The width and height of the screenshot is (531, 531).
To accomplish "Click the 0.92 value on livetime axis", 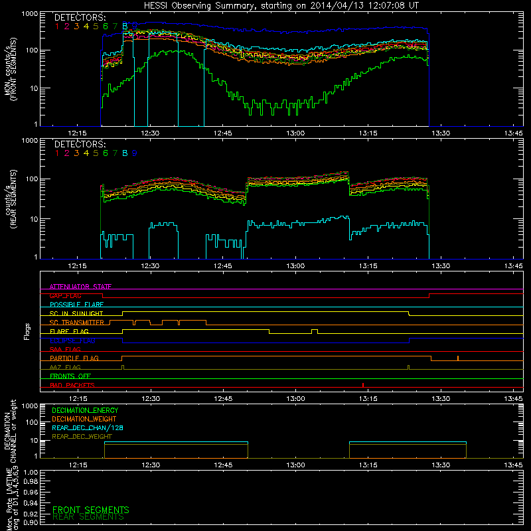I will tap(31, 514).
